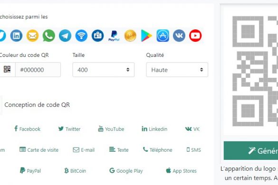This screenshot has width=278, height=185.
Task: Choose the Google Play QR type link
Action: click(x=126, y=171)
